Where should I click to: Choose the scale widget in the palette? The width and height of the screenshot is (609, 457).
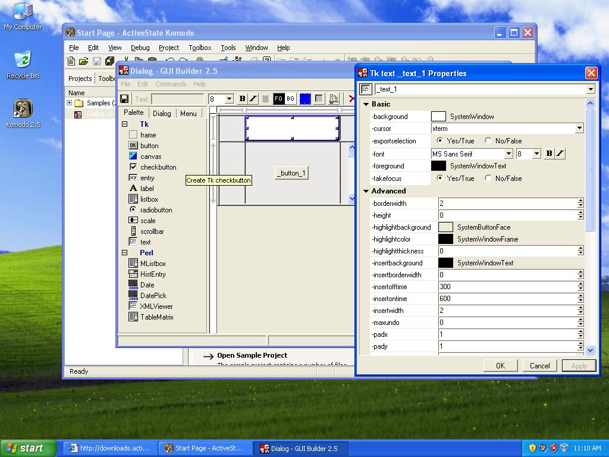142,220
